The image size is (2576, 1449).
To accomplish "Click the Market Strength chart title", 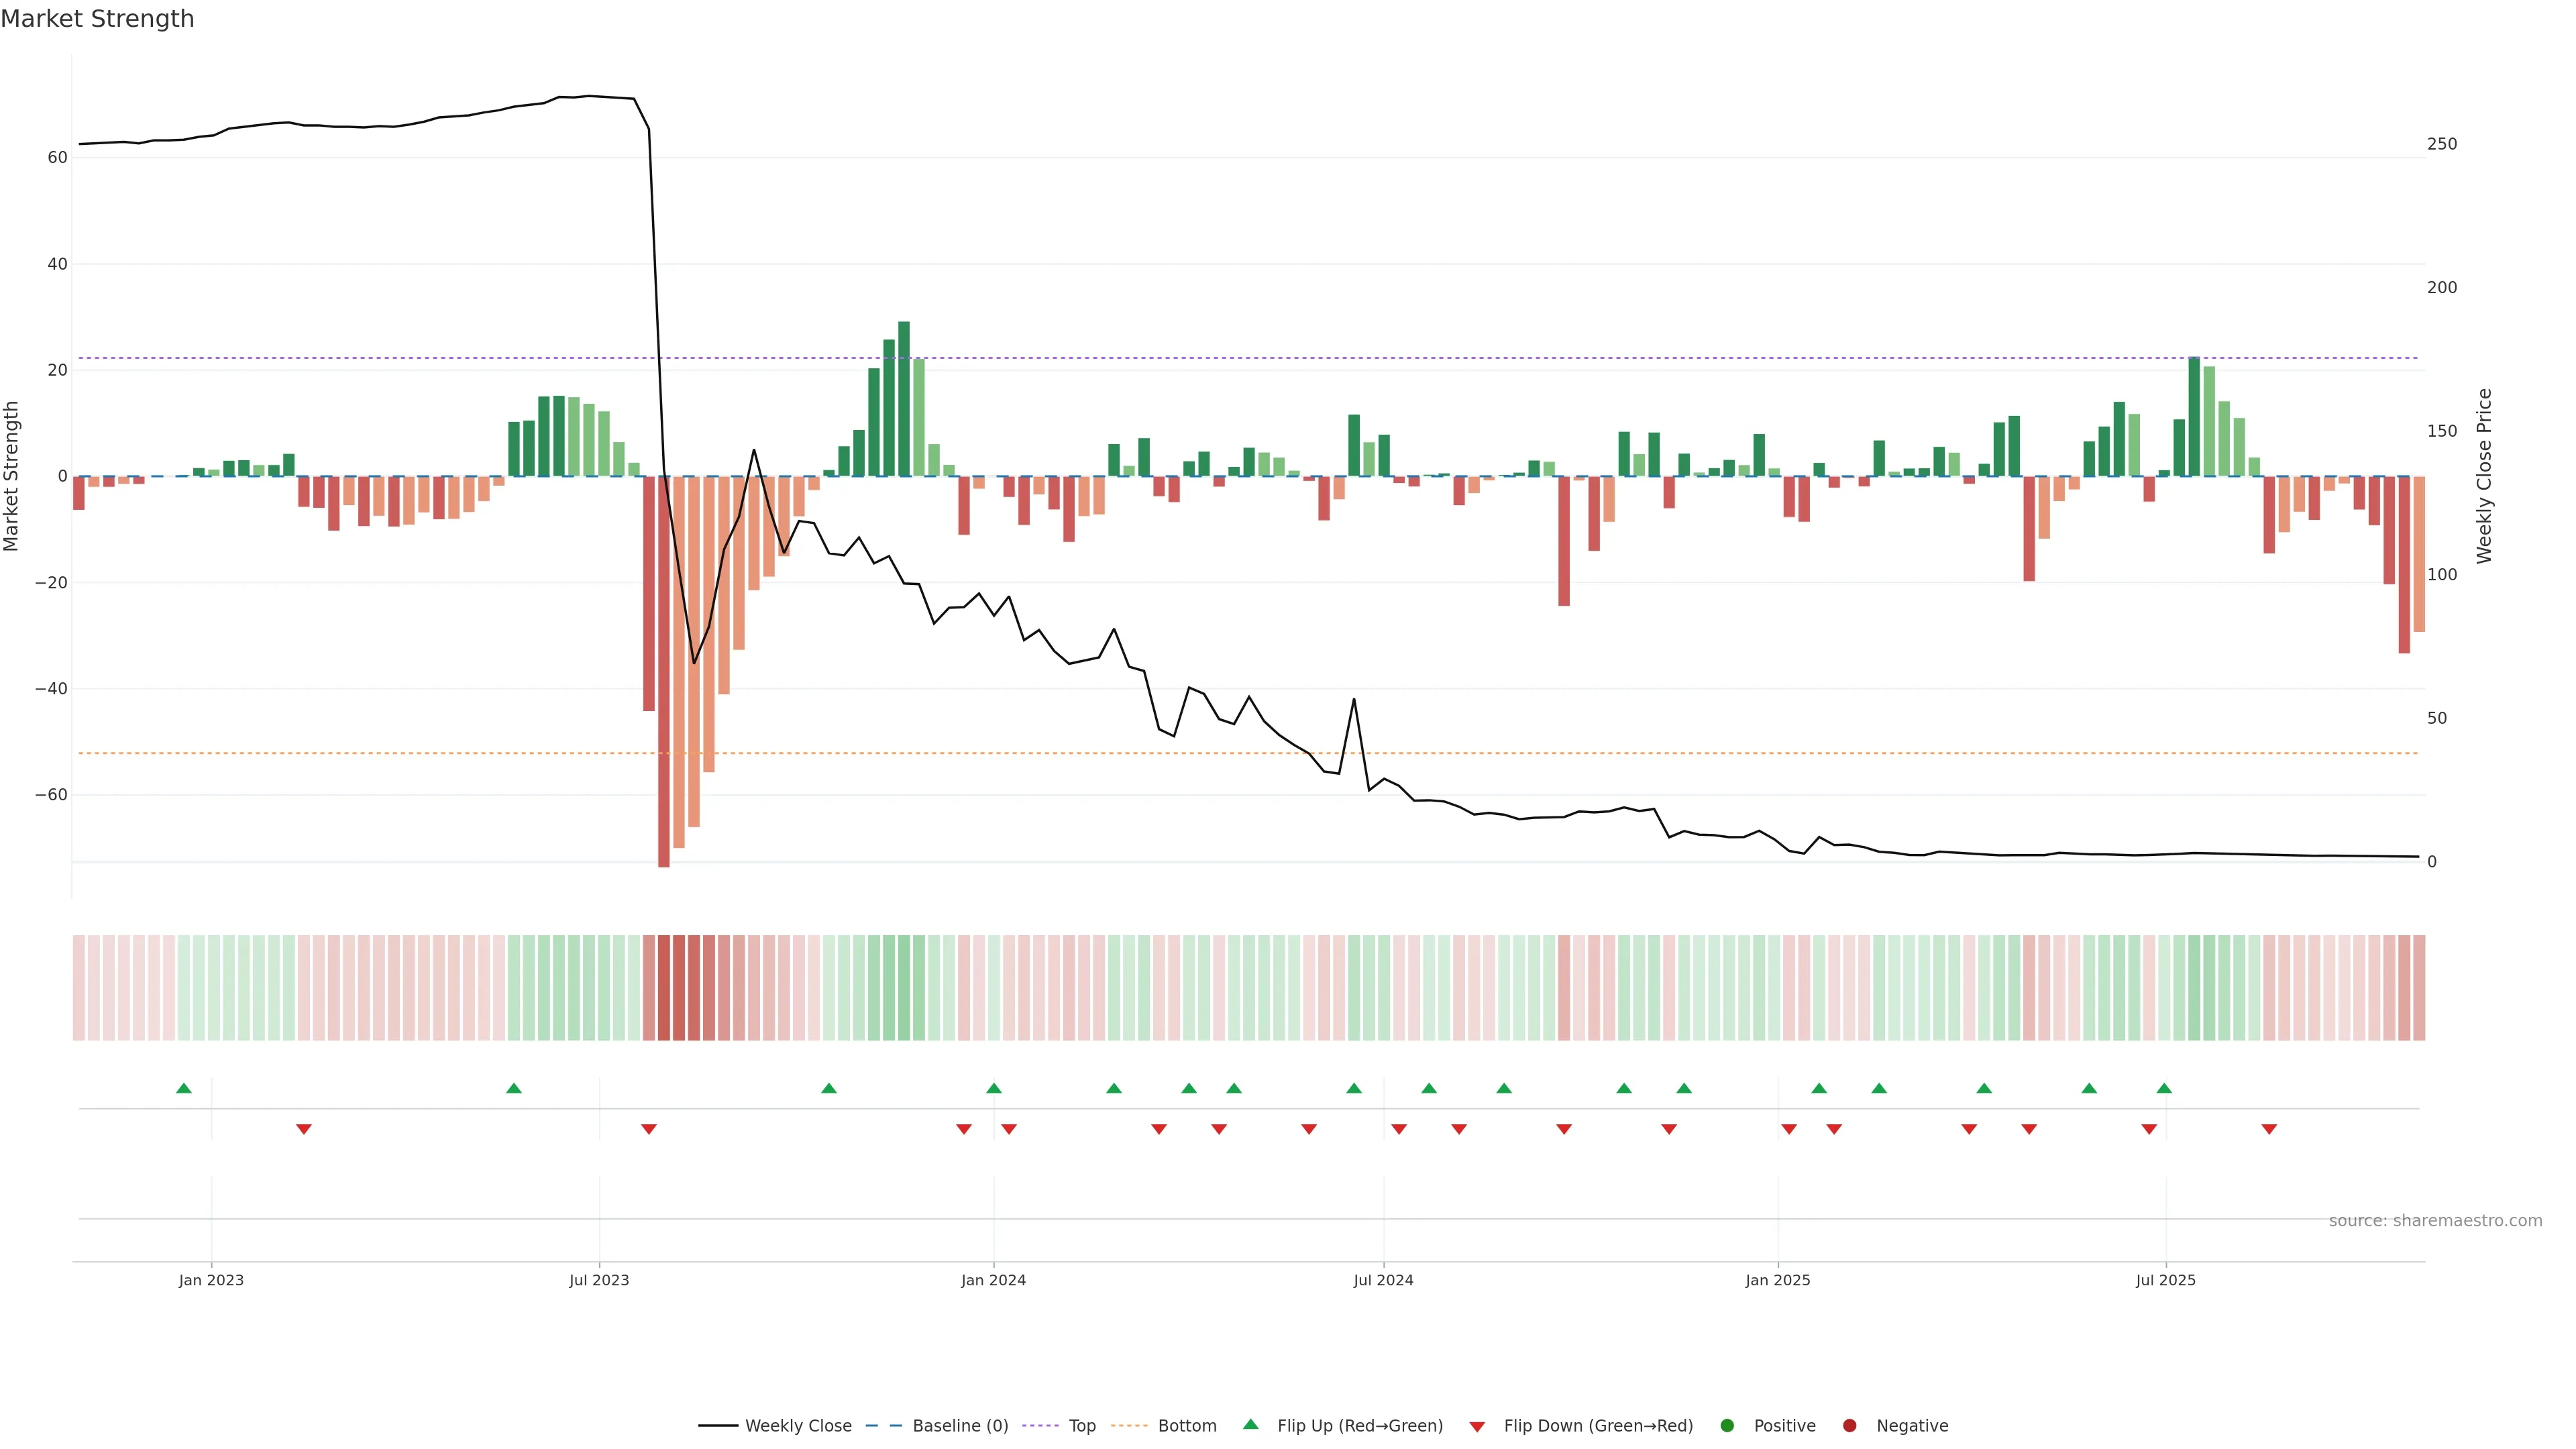I will click(x=97, y=19).
